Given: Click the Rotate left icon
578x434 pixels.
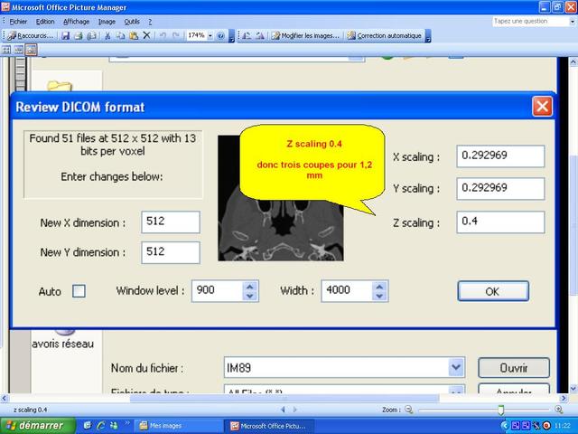Looking at the screenshot, I should tap(247, 36).
